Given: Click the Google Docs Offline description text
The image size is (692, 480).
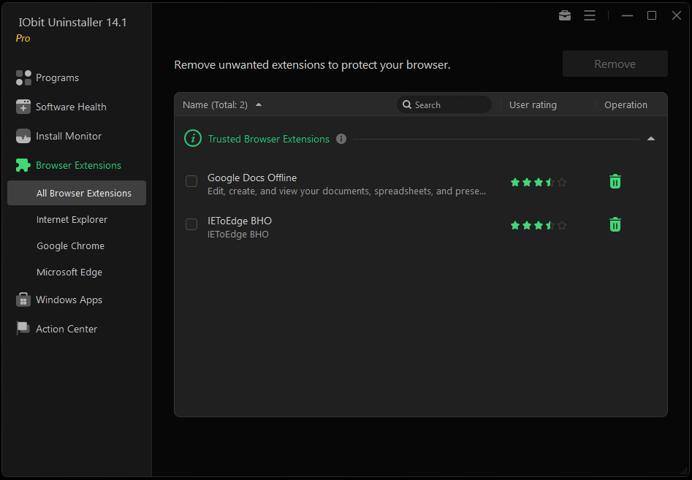Looking at the screenshot, I should 347,191.
